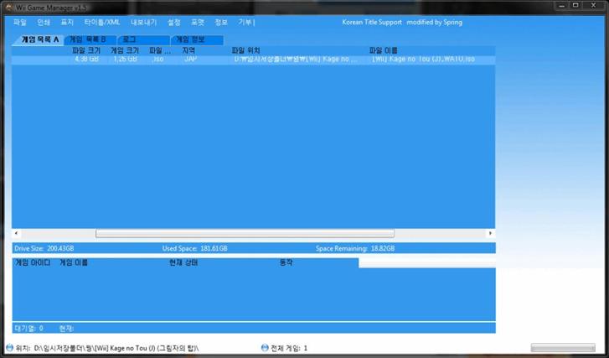Sort list by 파일 위치 column header
This screenshot has height=358, width=609.
click(x=245, y=50)
